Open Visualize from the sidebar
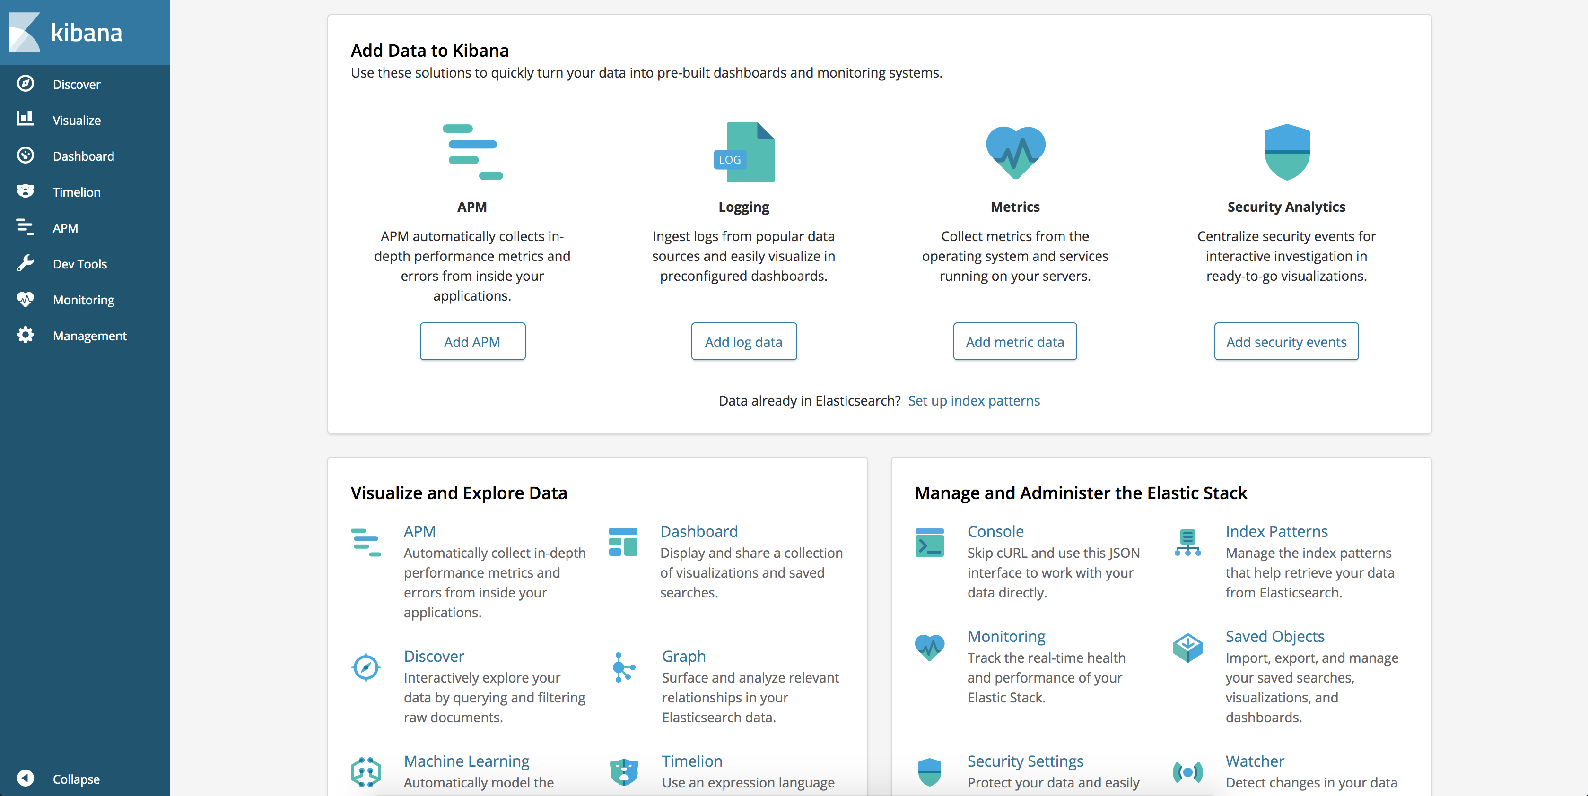 pos(77,120)
